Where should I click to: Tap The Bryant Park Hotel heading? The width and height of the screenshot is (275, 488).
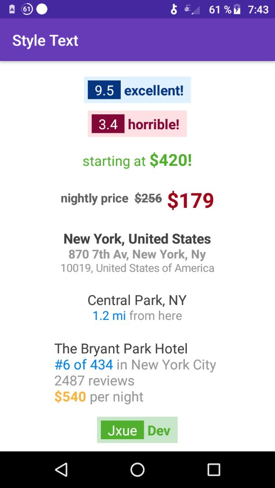coord(121,348)
